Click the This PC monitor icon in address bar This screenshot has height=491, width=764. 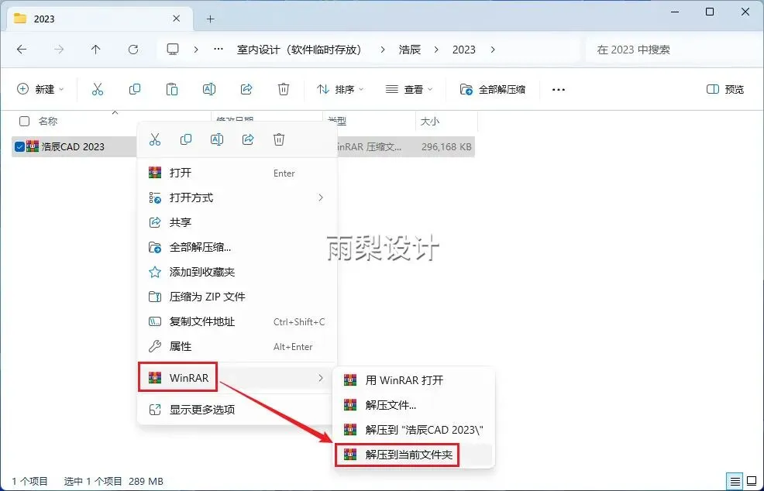tap(173, 50)
